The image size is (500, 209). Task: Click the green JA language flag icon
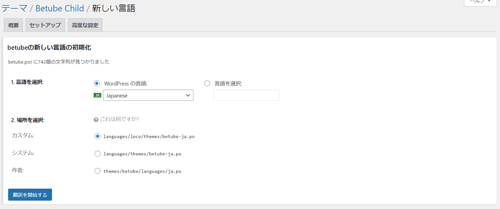[97, 95]
